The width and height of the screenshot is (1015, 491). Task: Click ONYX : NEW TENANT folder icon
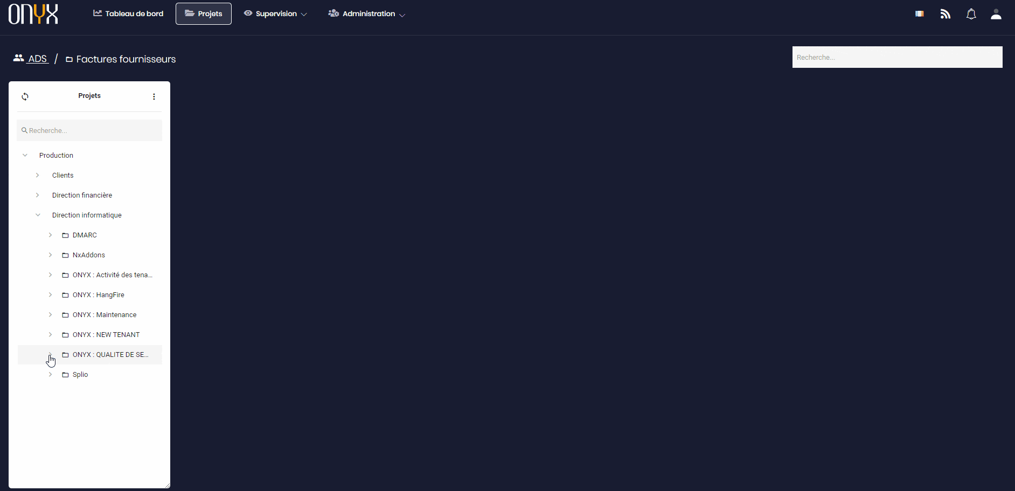65,335
